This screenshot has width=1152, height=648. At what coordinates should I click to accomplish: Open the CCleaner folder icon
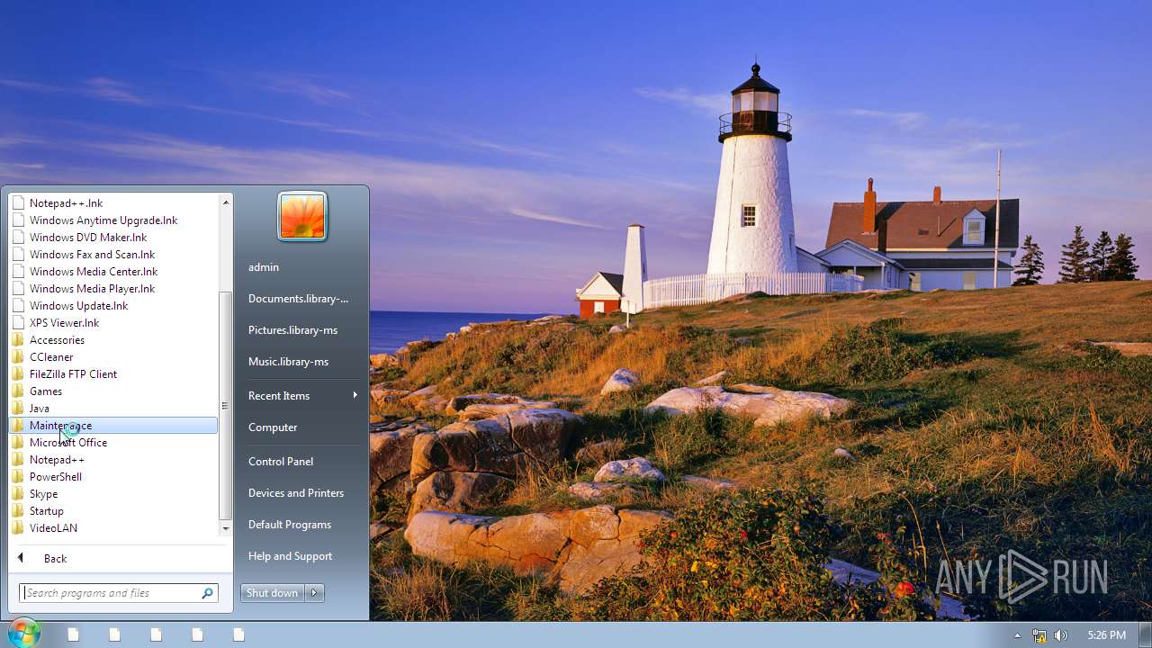click(18, 357)
